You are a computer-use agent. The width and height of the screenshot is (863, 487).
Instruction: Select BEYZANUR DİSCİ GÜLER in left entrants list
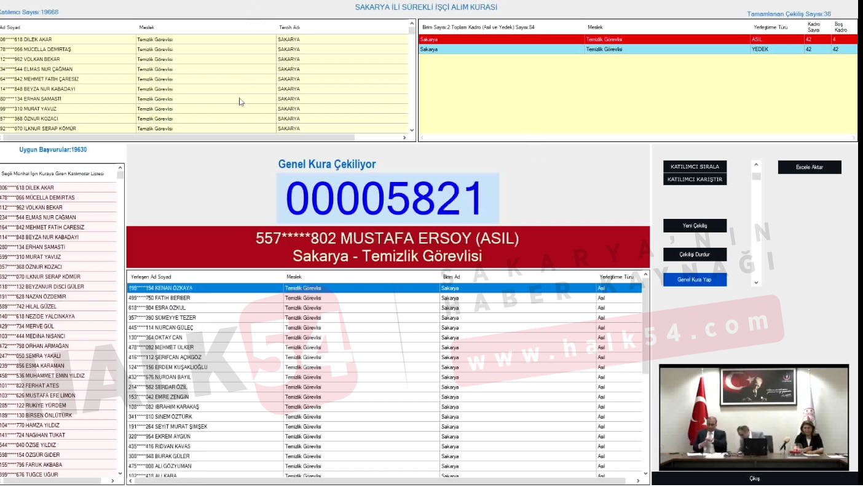[58, 287]
